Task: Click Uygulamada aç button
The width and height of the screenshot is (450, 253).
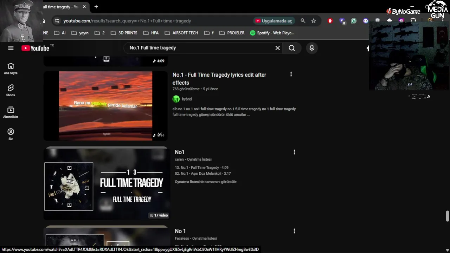Action: pos(274,21)
